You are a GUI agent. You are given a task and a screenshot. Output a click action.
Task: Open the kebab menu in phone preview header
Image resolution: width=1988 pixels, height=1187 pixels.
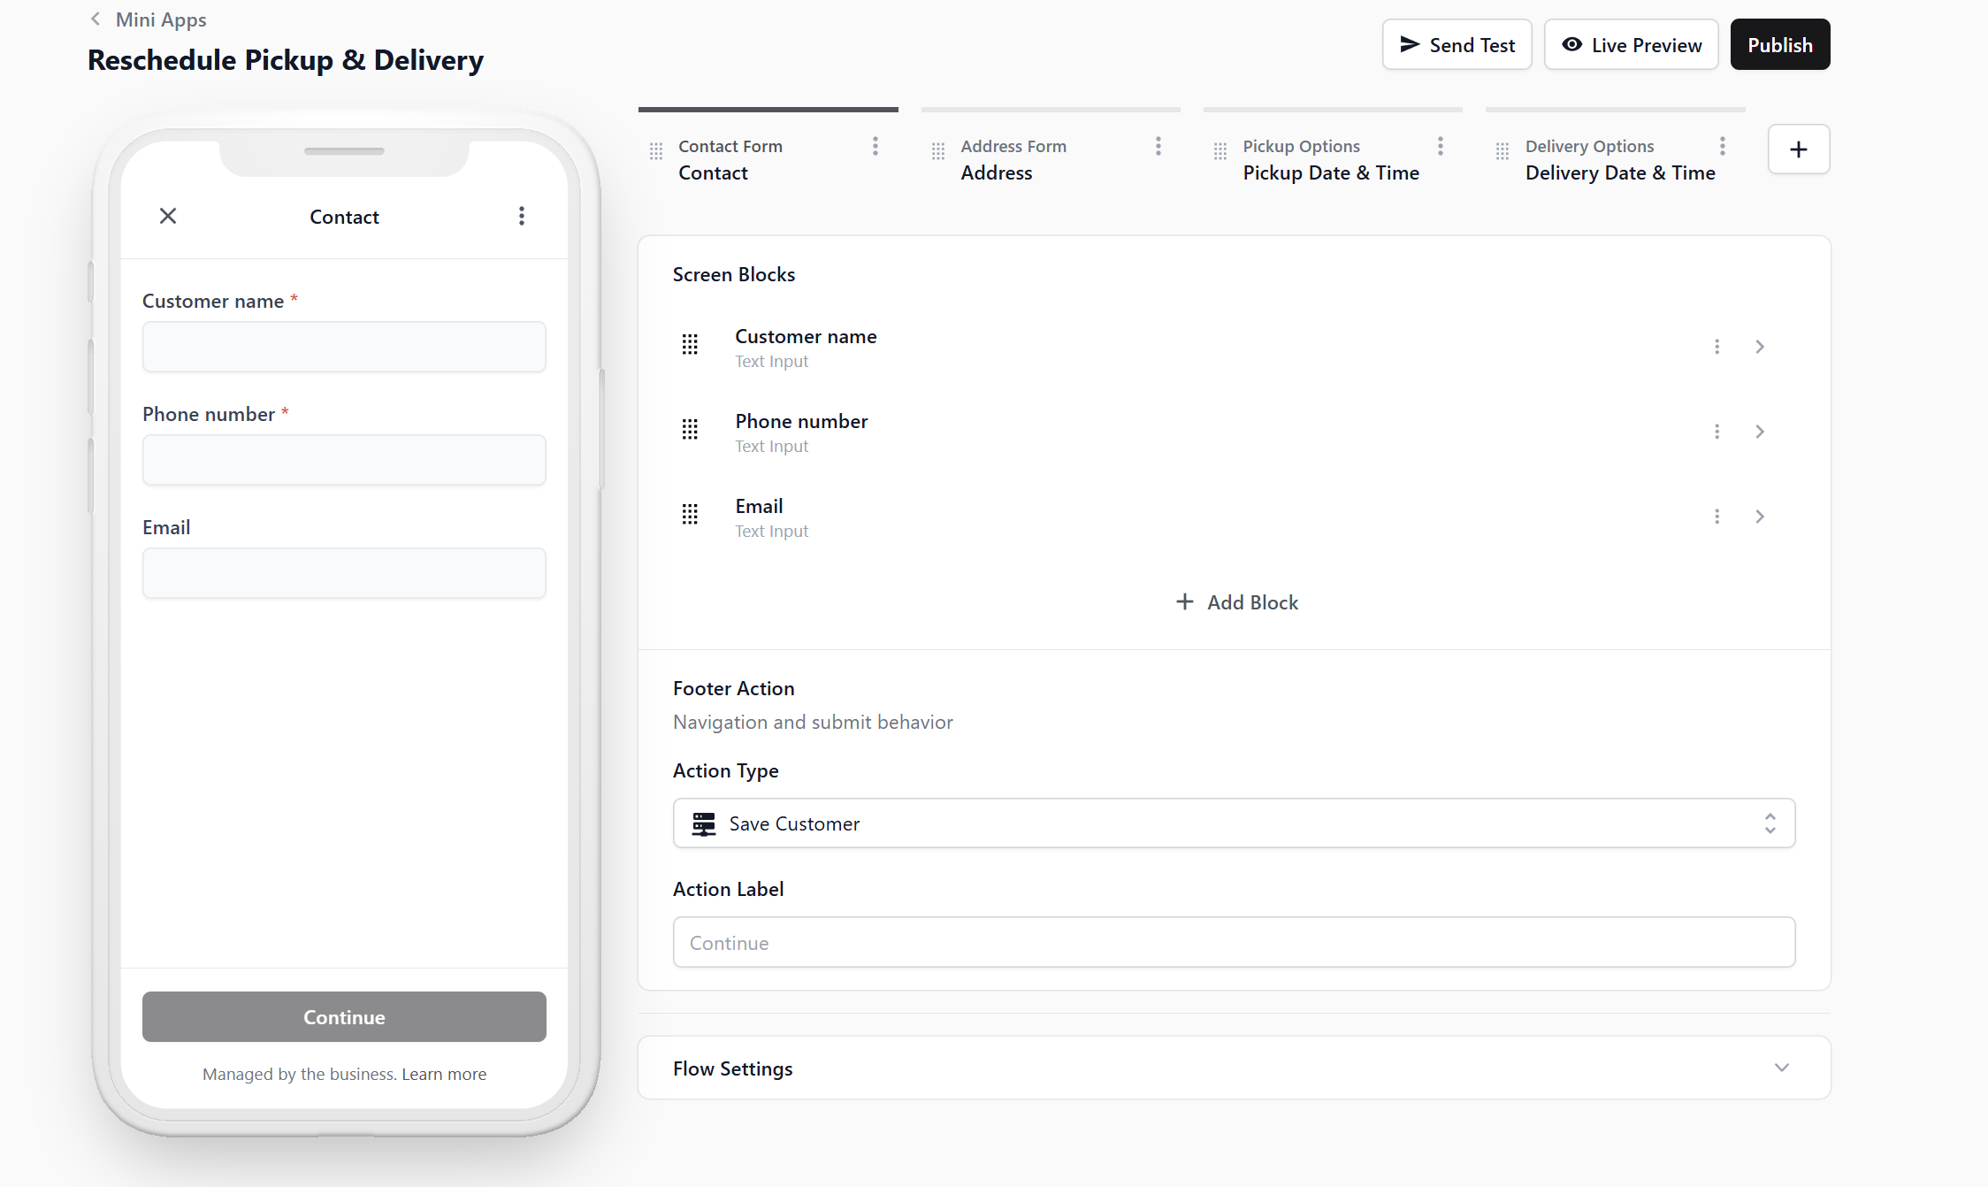(x=522, y=216)
